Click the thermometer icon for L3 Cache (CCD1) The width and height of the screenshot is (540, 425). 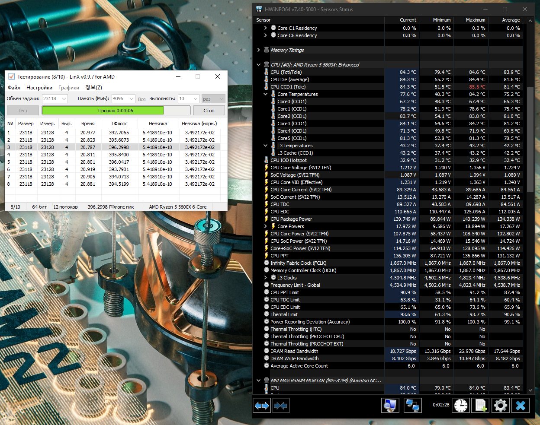(273, 153)
